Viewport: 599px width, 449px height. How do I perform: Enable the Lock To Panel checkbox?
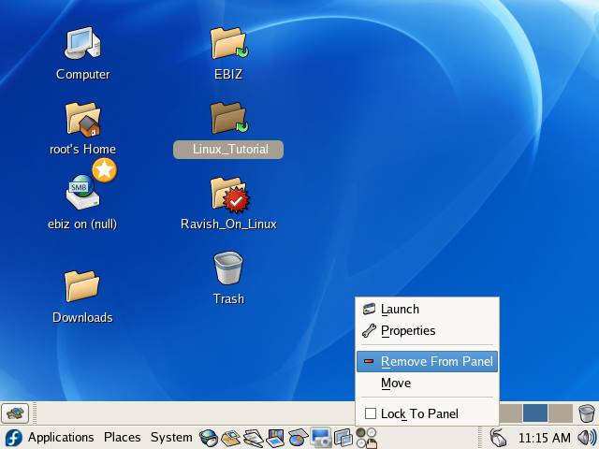pyautogui.click(x=371, y=413)
